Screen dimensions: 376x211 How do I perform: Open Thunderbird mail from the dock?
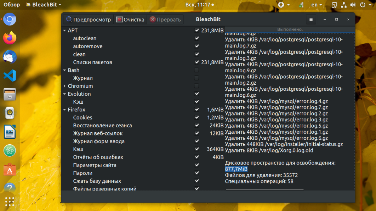click(x=10, y=56)
